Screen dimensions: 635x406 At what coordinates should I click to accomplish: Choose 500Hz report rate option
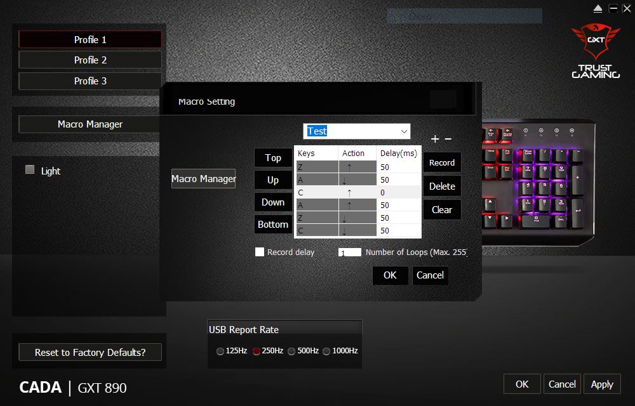tap(291, 351)
